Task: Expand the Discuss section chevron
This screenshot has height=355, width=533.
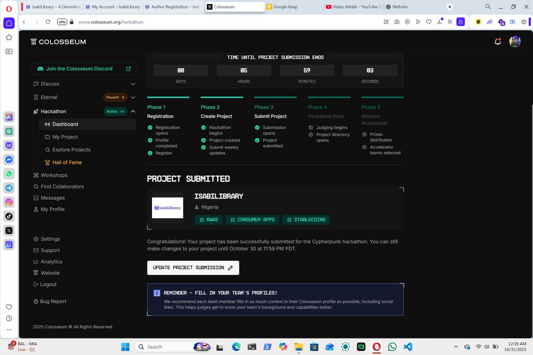Action: (133, 84)
